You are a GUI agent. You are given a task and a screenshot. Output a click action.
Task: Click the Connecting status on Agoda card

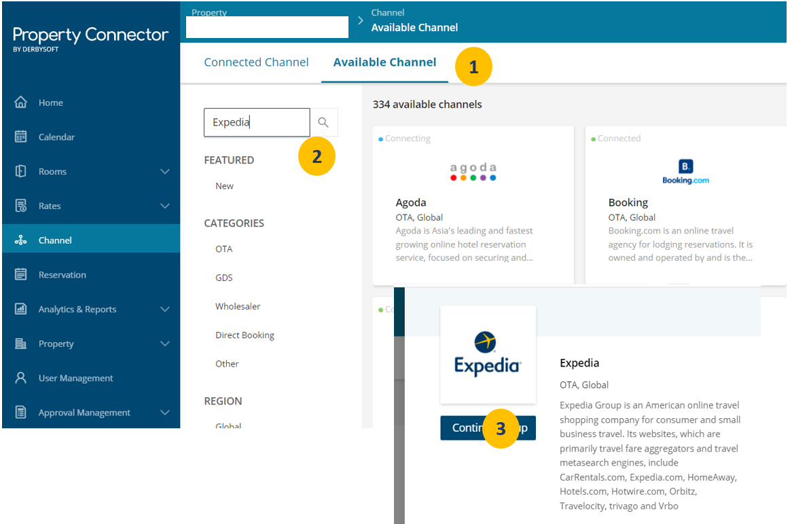pyautogui.click(x=405, y=138)
